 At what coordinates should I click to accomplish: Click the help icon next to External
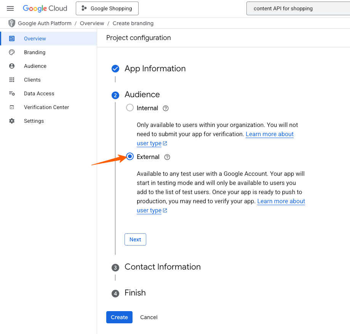point(167,157)
